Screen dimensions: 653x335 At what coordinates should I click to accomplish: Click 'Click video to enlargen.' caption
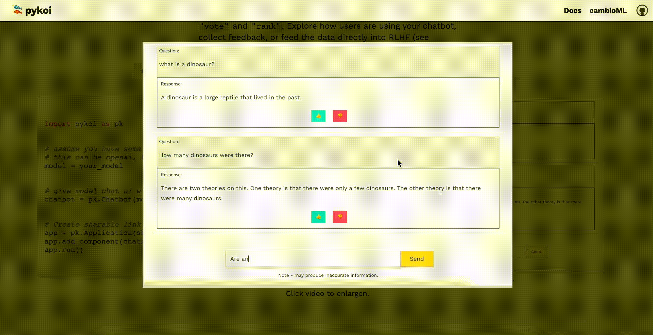pos(327,293)
